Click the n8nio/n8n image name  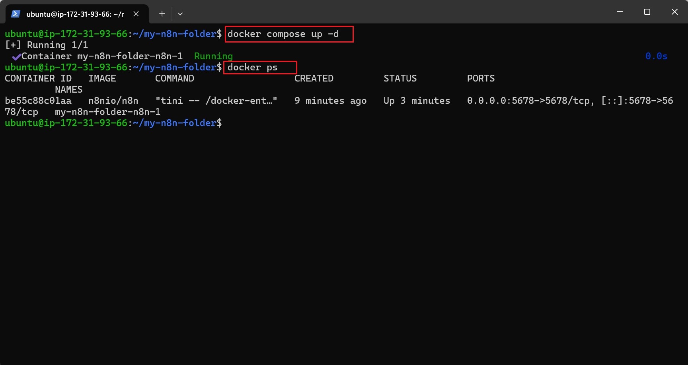[x=113, y=101]
